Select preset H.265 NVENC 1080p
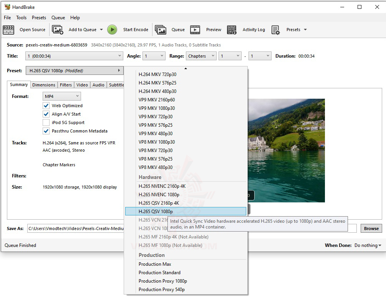Image resolution: width=386 pixels, height=298 pixels. pos(186,194)
